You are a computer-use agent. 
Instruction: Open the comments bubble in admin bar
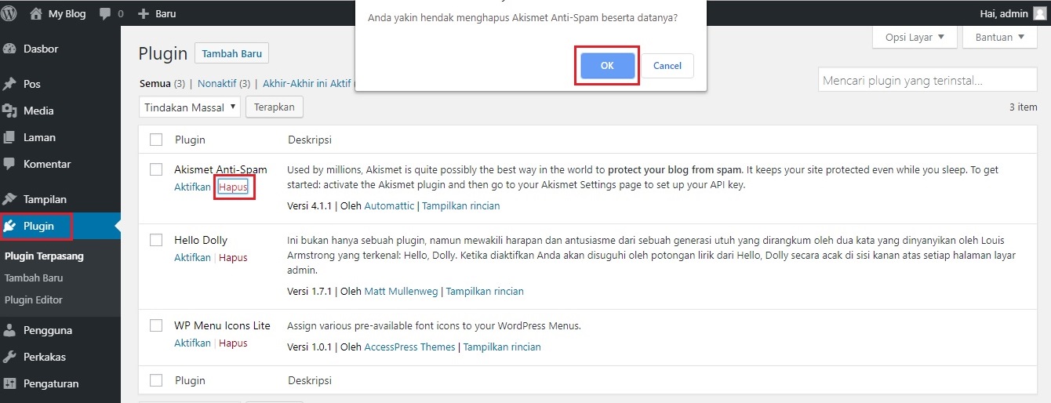pos(106,13)
